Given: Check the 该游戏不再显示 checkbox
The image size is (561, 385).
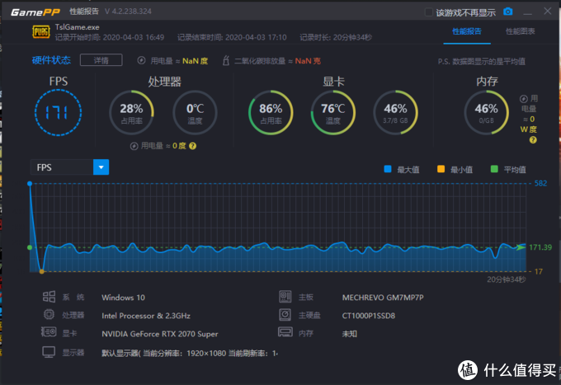Looking at the screenshot, I should (428, 12).
